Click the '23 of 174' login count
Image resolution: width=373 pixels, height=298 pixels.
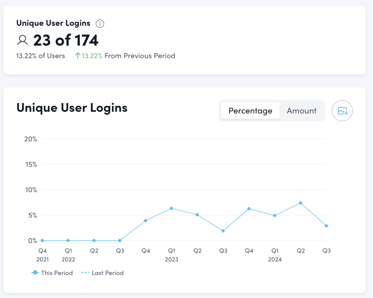tap(66, 40)
